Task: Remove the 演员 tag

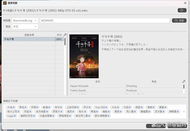Action: pyautogui.click(x=73, y=112)
